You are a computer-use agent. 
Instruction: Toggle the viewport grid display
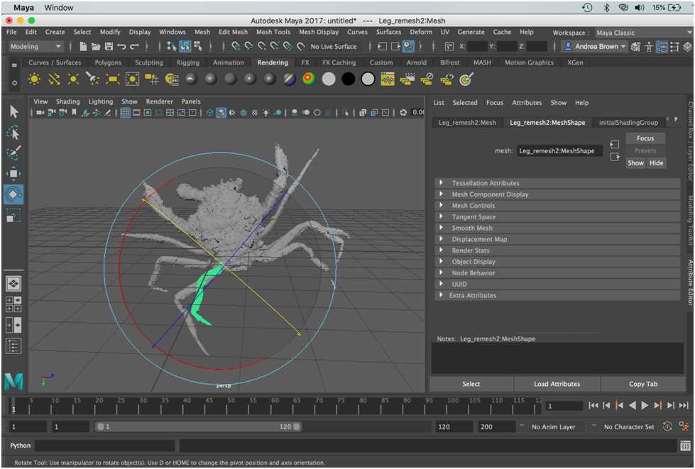[126, 113]
